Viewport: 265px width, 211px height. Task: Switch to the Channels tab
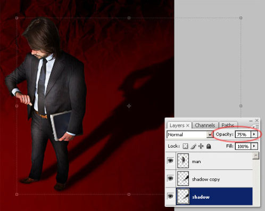[205, 125]
